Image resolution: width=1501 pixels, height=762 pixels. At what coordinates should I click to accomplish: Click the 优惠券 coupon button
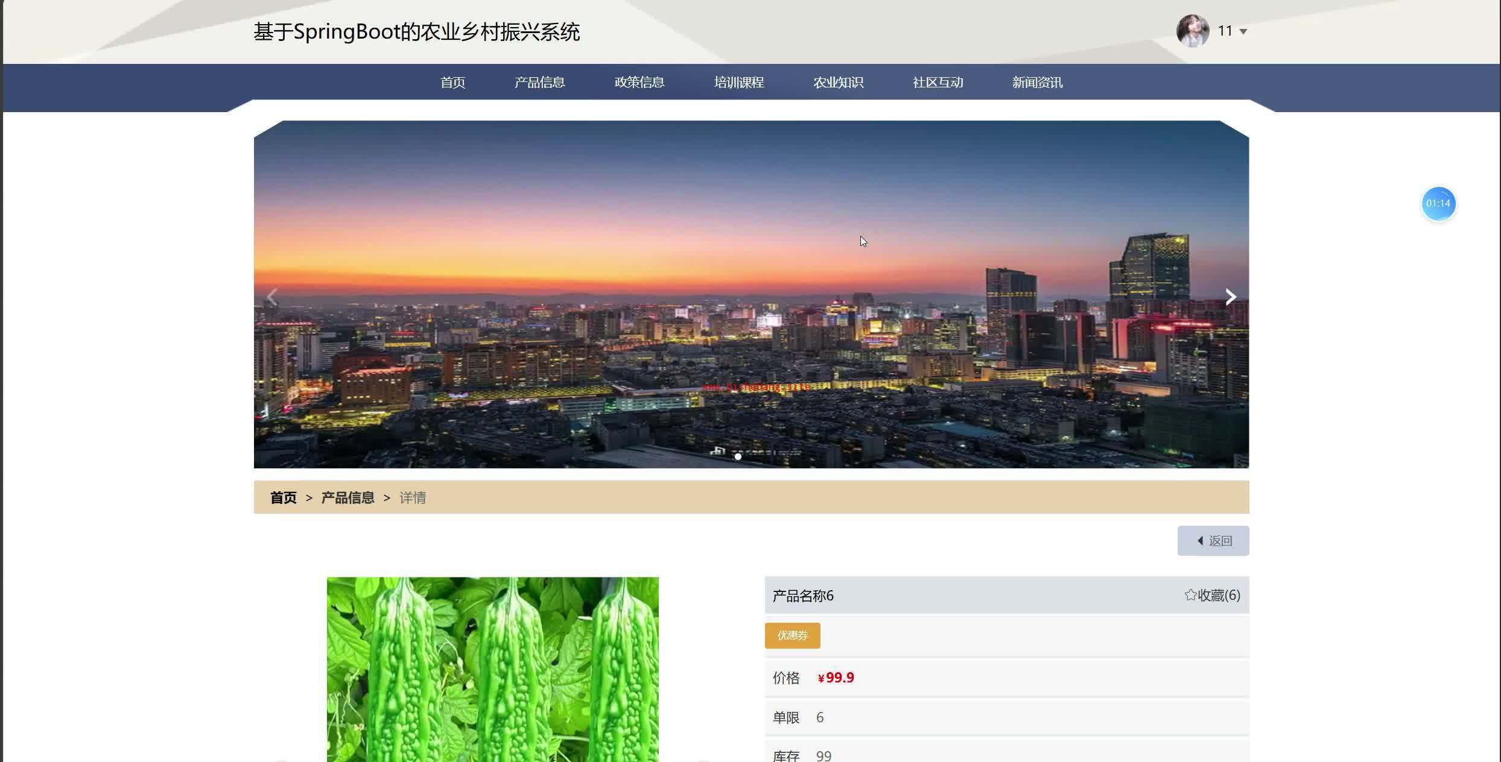[x=792, y=635]
